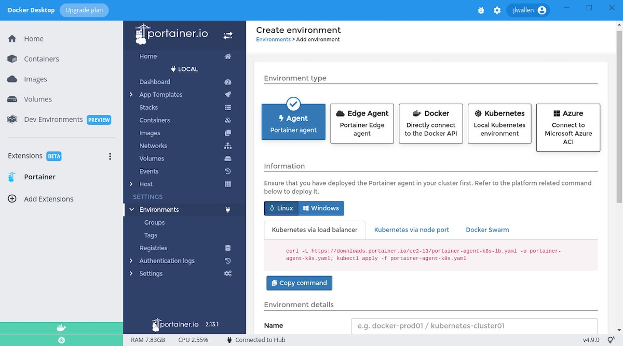Expand the App Templates section
Screen dimensions: 623x346
pyautogui.click(x=131, y=94)
